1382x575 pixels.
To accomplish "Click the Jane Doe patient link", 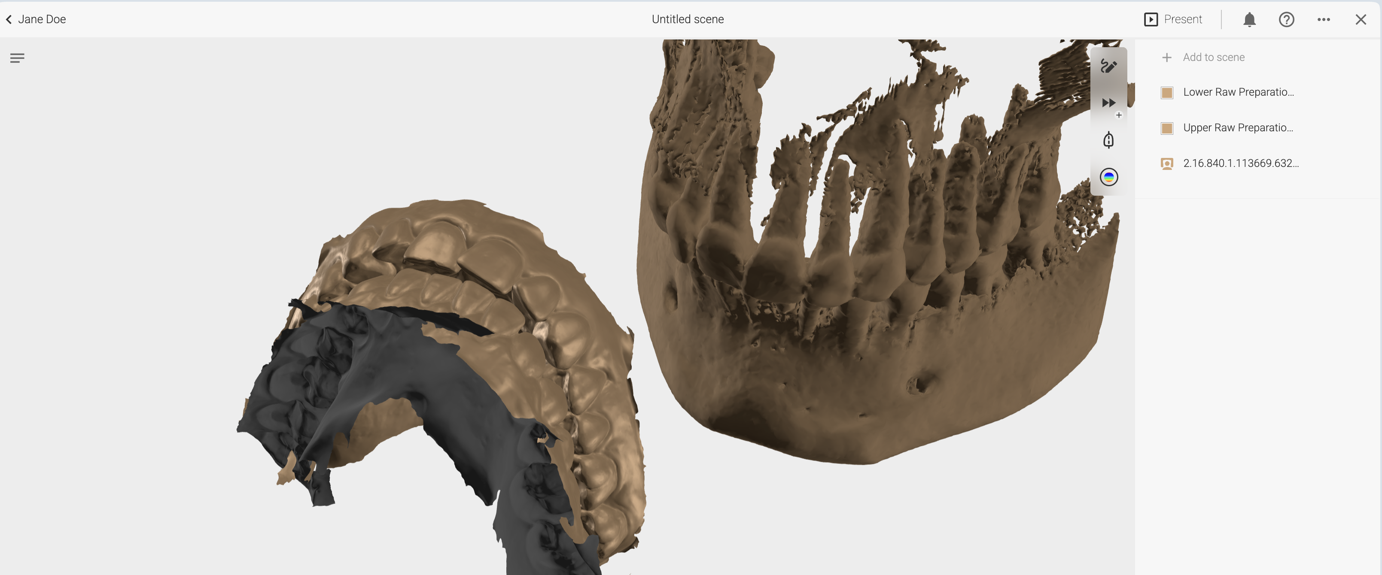I will (42, 20).
